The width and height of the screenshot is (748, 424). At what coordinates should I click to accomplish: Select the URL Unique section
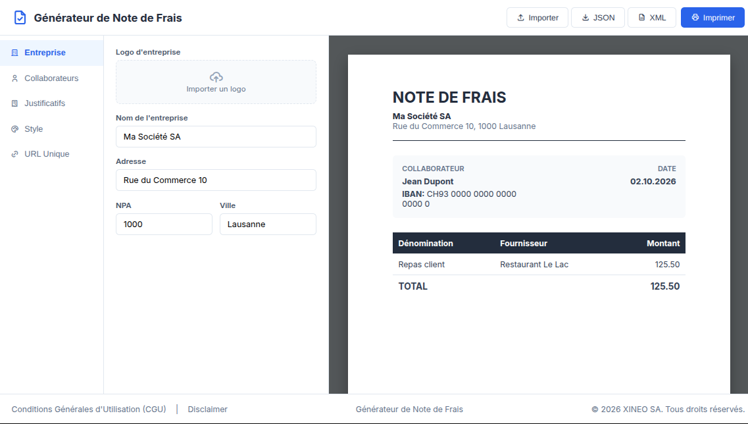pyautogui.click(x=51, y=154)
